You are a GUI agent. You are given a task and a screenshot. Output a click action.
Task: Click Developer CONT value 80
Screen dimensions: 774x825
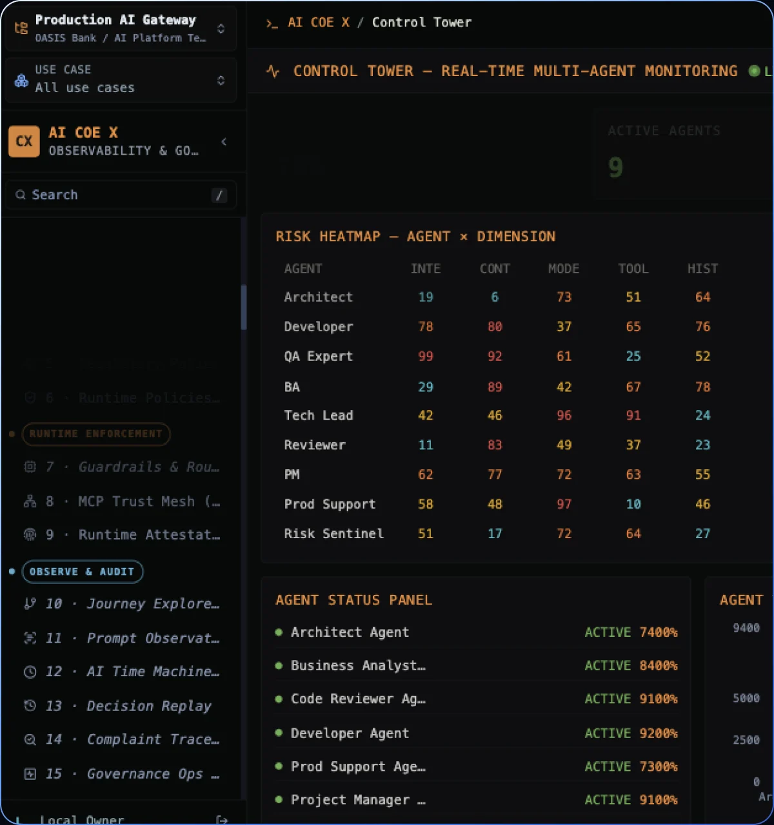click(x=495, y=327)
